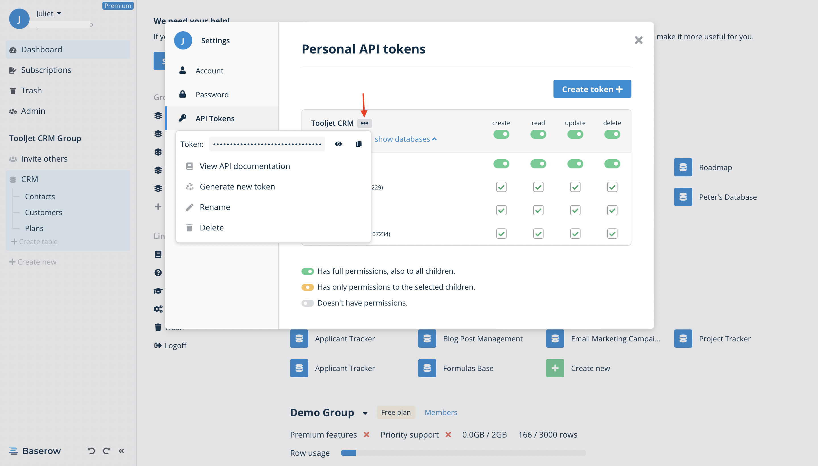
Task: Click the Trash icon in the left sidebar
Action: pyautogui.click(x=13, y=90)
